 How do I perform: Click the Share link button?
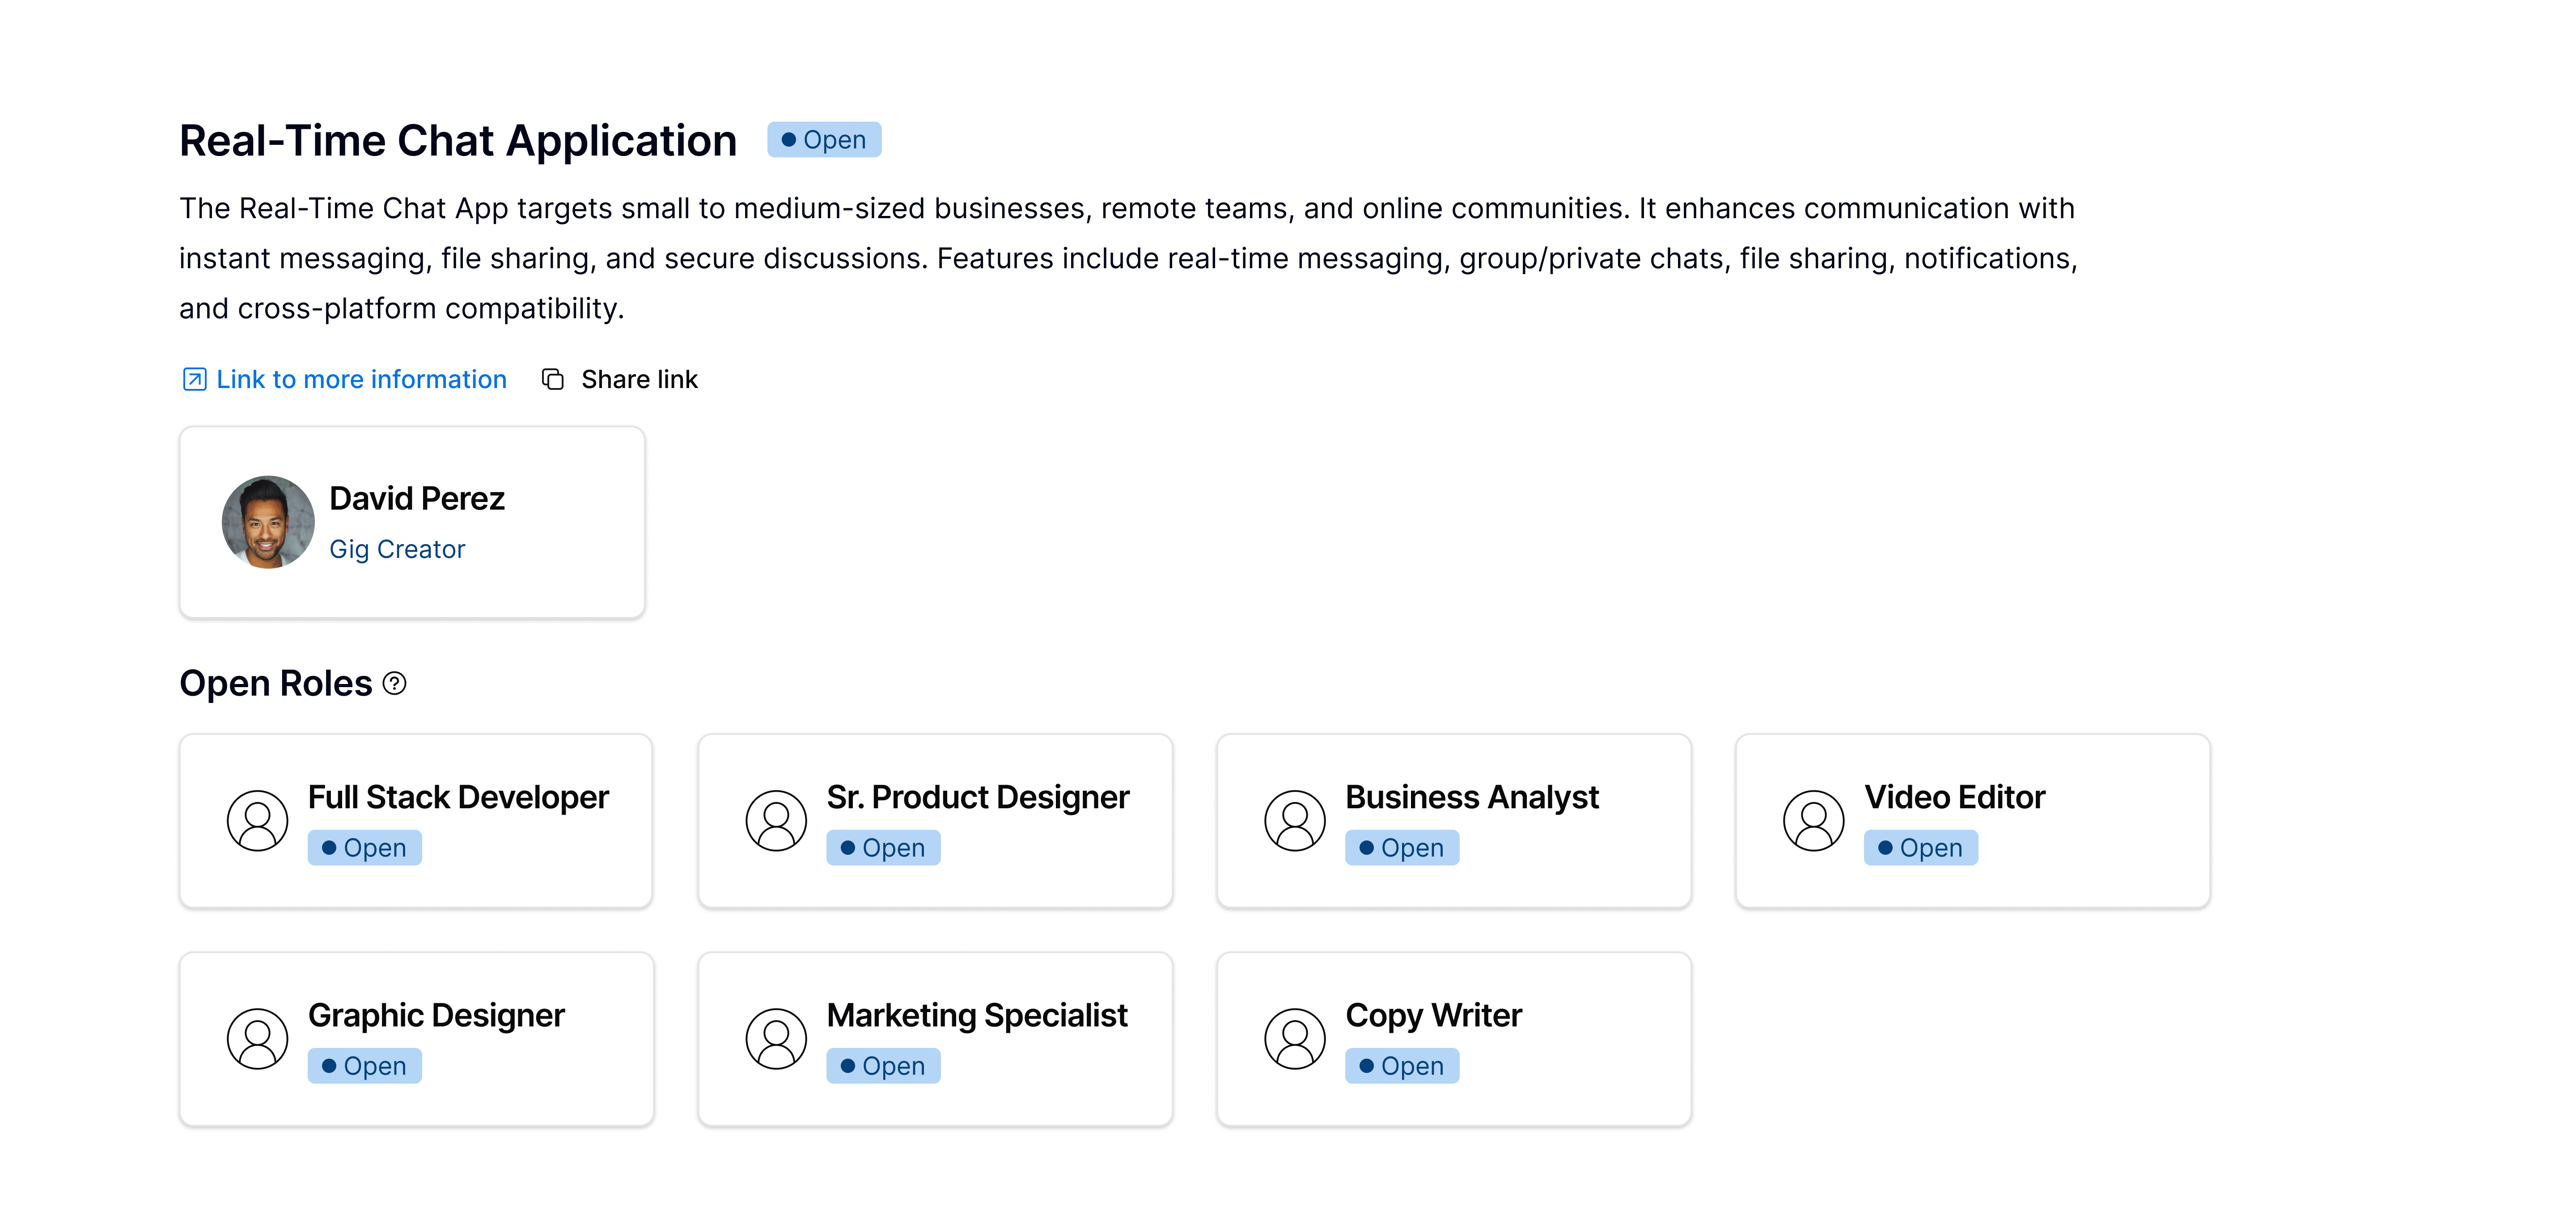coord(620,379)
